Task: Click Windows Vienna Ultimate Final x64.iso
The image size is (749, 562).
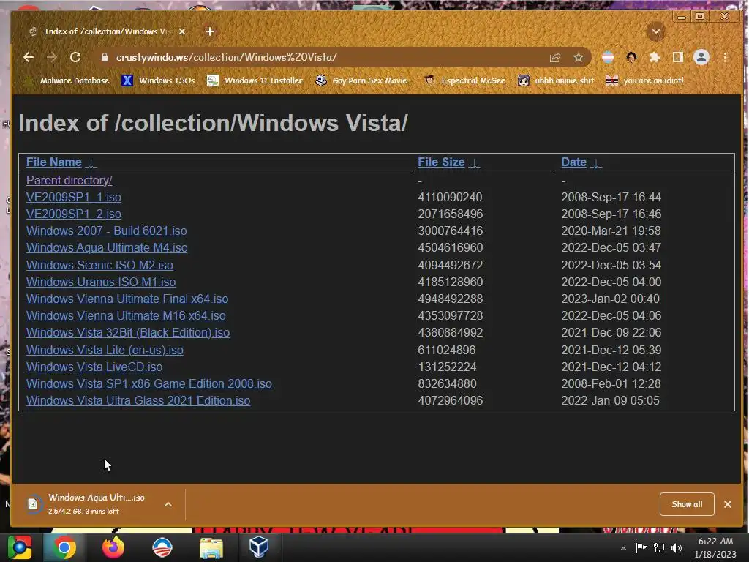Action: (127, 299)
